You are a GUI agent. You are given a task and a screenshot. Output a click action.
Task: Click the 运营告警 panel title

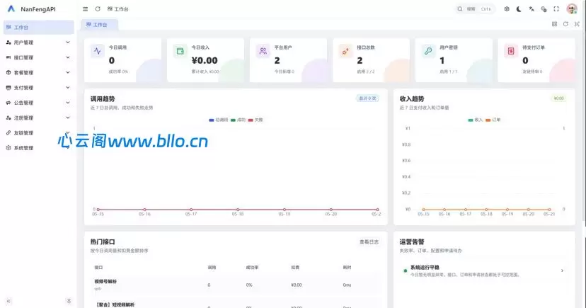[412, 242]
